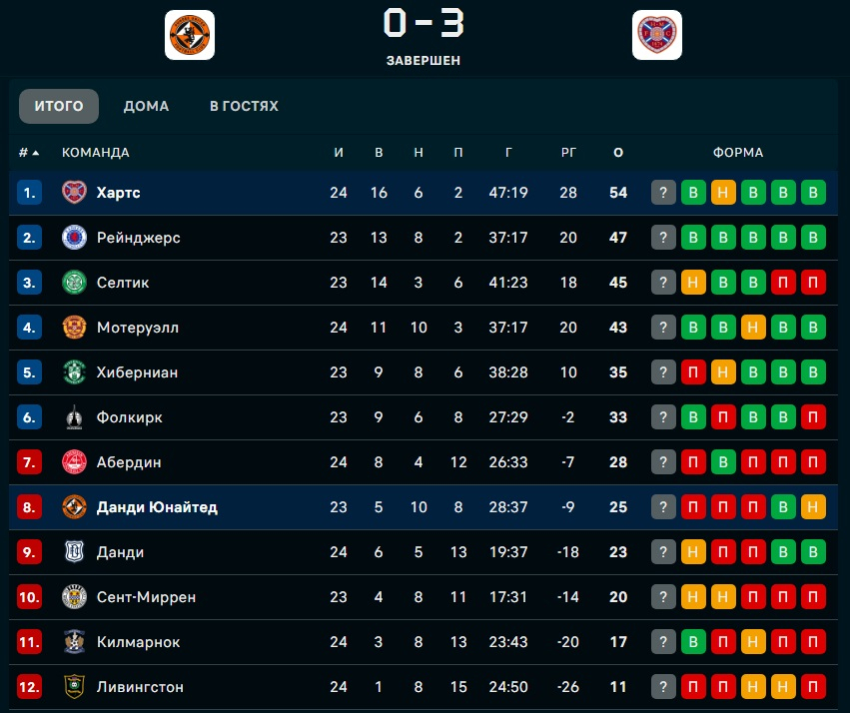The width and height of the screenshot is (850, 713).
Task: Click the orange Н form badge for Хартс
Action: click(x=723, y=193)
